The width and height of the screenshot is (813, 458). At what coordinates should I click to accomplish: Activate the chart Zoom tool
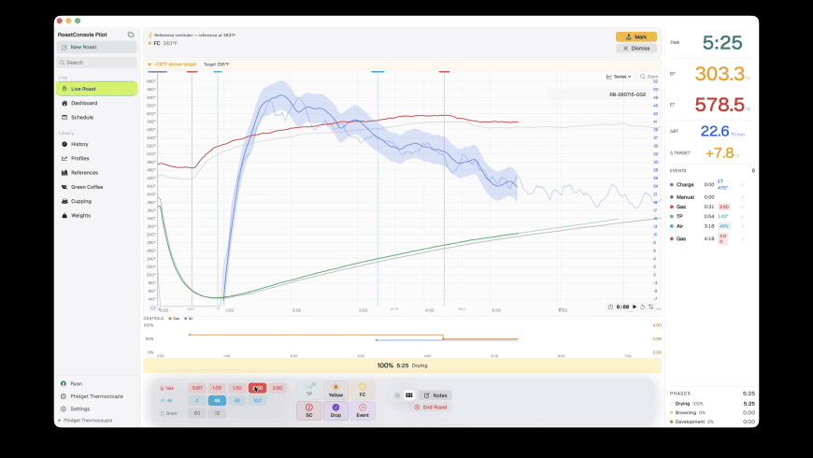pos(649,77)
